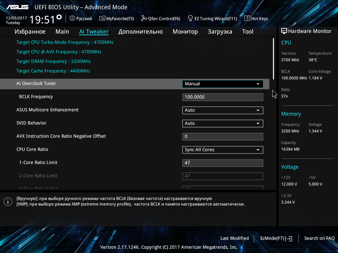
Task: Click the globe language icon
Action: (x=72, y=18)
